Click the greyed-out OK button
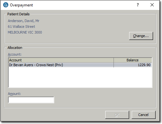162x124 pixels. [117, 115]
